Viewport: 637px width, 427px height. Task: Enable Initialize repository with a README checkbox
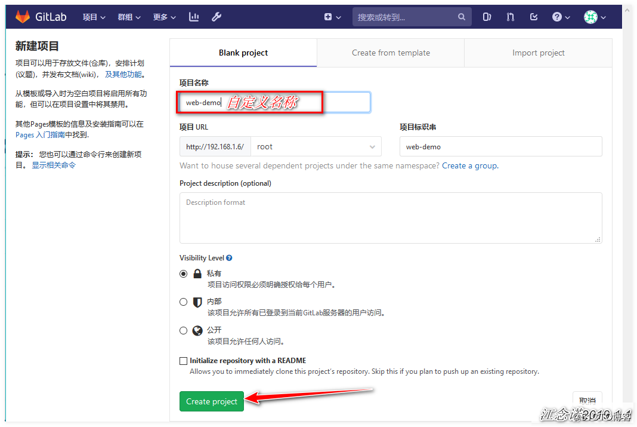pos(184,361)
